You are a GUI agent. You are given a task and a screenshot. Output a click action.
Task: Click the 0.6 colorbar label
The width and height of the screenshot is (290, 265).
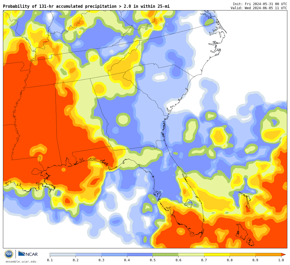179,260
